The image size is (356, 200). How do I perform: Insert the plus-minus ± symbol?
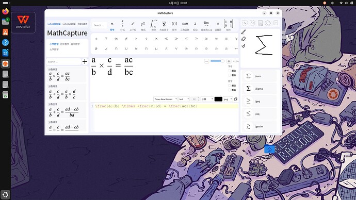96,39
